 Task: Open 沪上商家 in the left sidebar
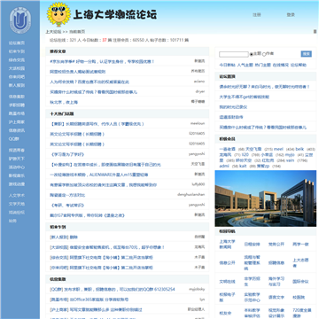click(17, 122)
